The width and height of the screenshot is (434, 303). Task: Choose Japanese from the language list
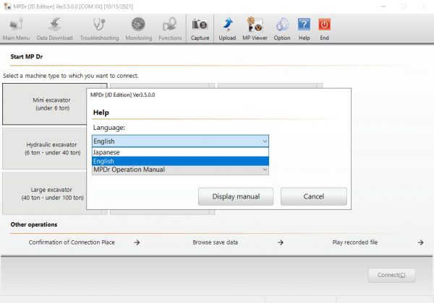pyautogui.click(x=180, y=152)
